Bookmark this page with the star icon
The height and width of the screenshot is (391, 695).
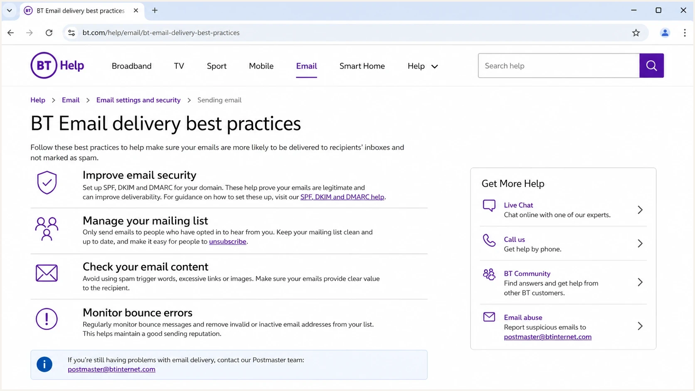point(636,33)
